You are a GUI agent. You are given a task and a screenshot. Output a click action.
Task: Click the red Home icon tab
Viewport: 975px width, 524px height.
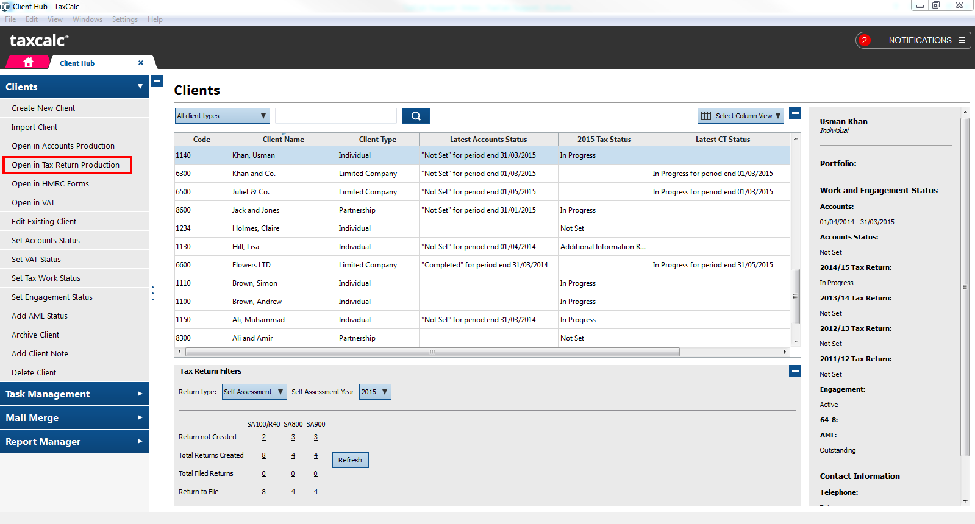[x=28, y=62]
